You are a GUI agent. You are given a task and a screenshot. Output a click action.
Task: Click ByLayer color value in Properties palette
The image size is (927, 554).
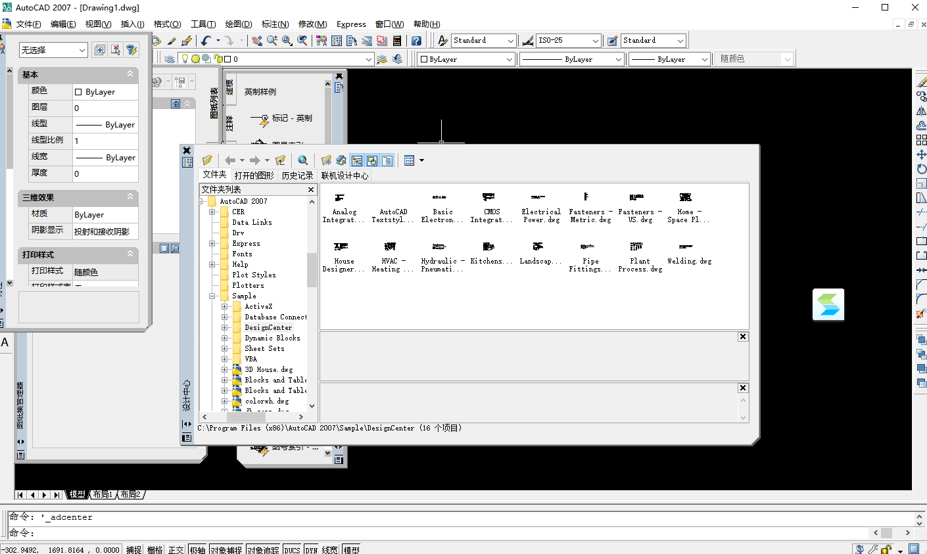[x=105, y=92]
